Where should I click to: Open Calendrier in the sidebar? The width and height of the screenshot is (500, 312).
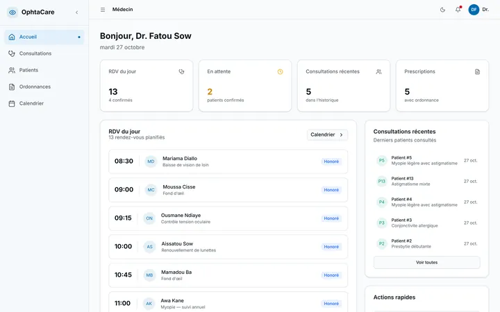coord(44,103)
